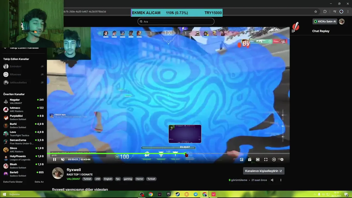Expand list with Daha Fazla Göster
The width and height of the screenshot is (352, 198).
(13, 182)
